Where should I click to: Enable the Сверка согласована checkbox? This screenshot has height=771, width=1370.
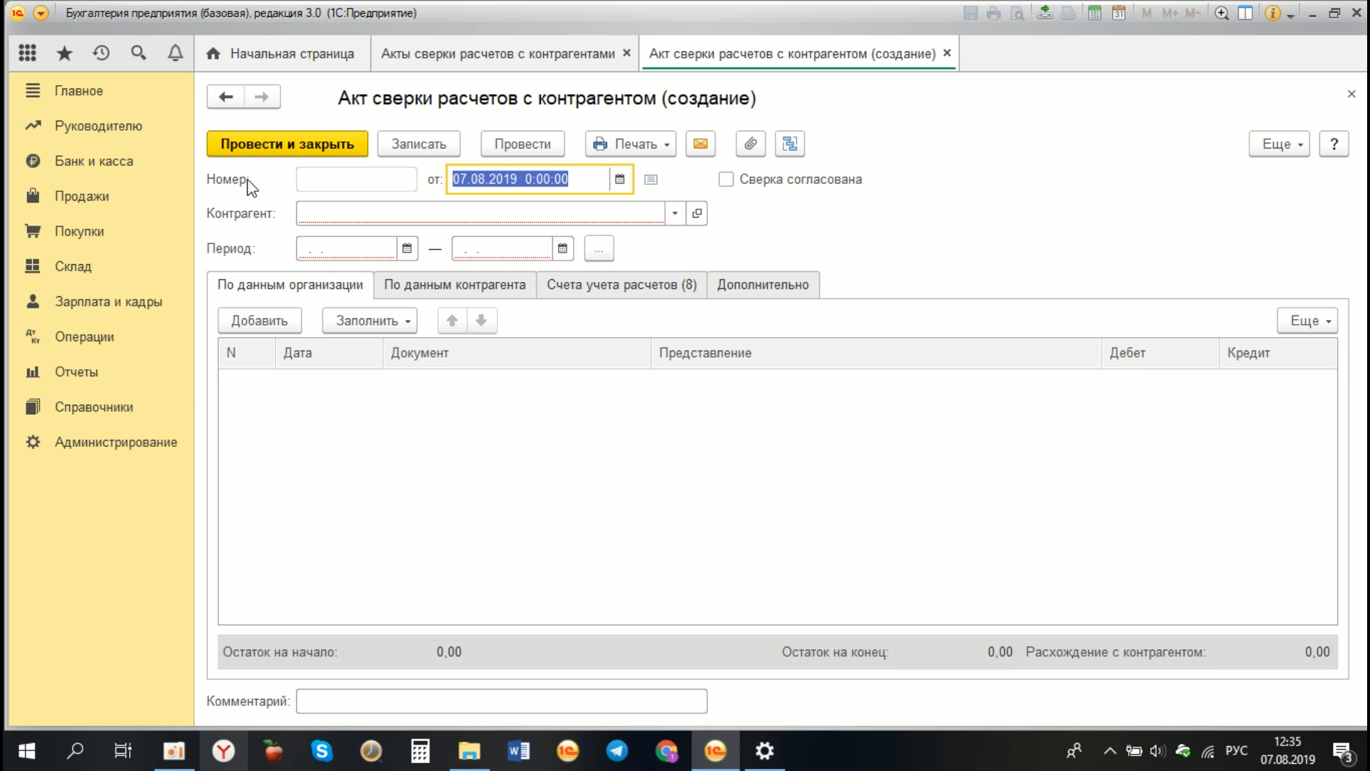726,179
